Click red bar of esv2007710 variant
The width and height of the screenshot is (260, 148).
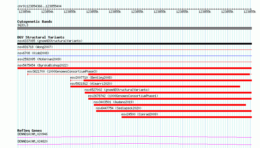point(168,80)
